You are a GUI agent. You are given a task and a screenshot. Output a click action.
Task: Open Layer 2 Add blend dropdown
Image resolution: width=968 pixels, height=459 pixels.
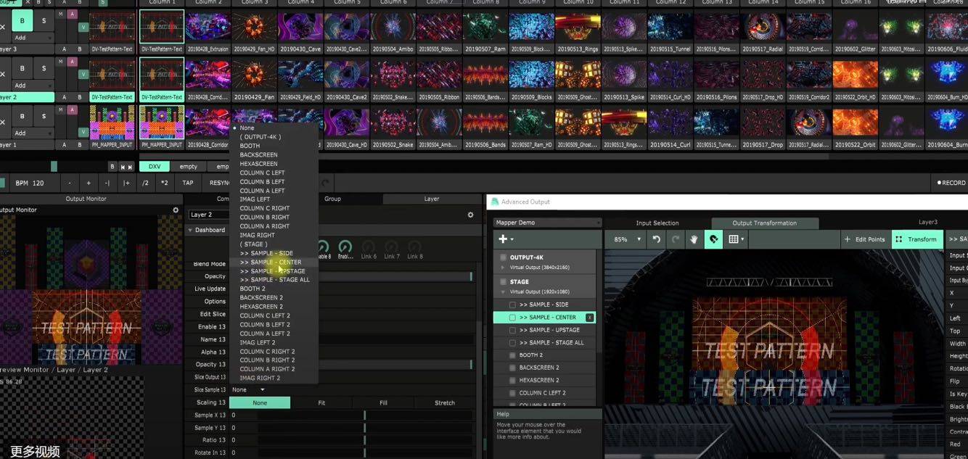(x=33, y=86)
